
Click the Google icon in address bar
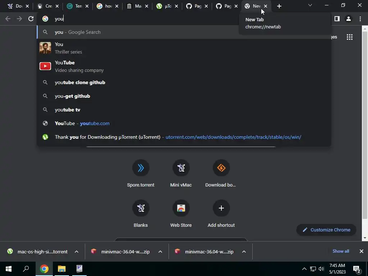(x=45, y=19)
